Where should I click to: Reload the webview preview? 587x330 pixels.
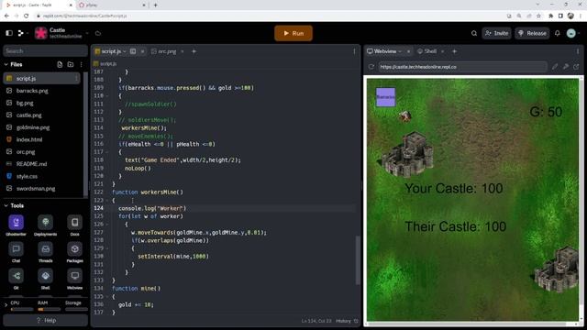pos(371,67)
